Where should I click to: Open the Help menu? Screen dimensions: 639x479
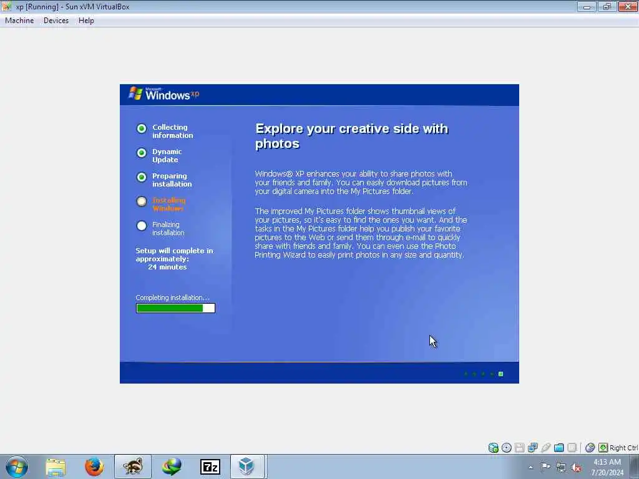(x=86, y=21)
